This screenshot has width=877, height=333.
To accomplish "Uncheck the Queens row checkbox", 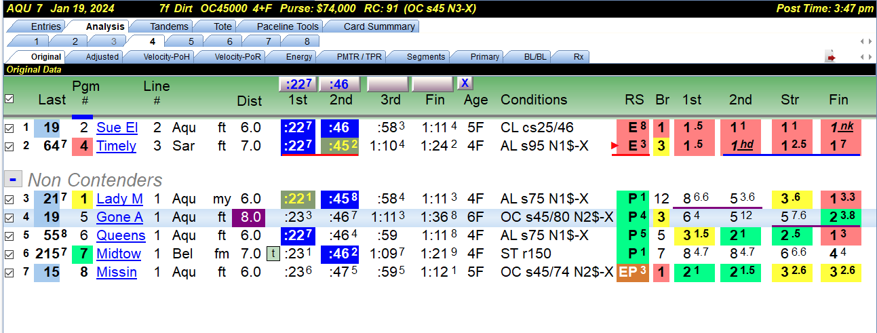I will (9, 235).
